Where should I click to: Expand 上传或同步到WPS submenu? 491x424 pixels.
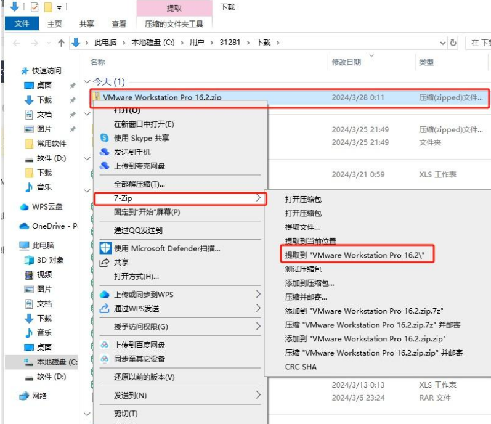coord(181,295)
